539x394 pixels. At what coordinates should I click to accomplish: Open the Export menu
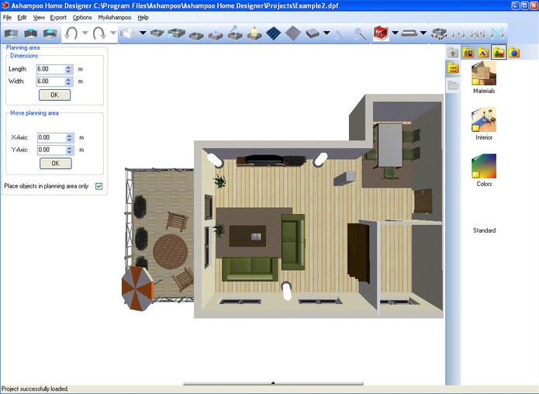point(58,17)
